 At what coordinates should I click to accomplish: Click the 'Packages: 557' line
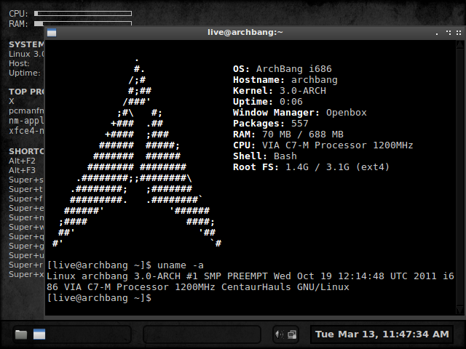pyautogui.click(x=270, y=124)
